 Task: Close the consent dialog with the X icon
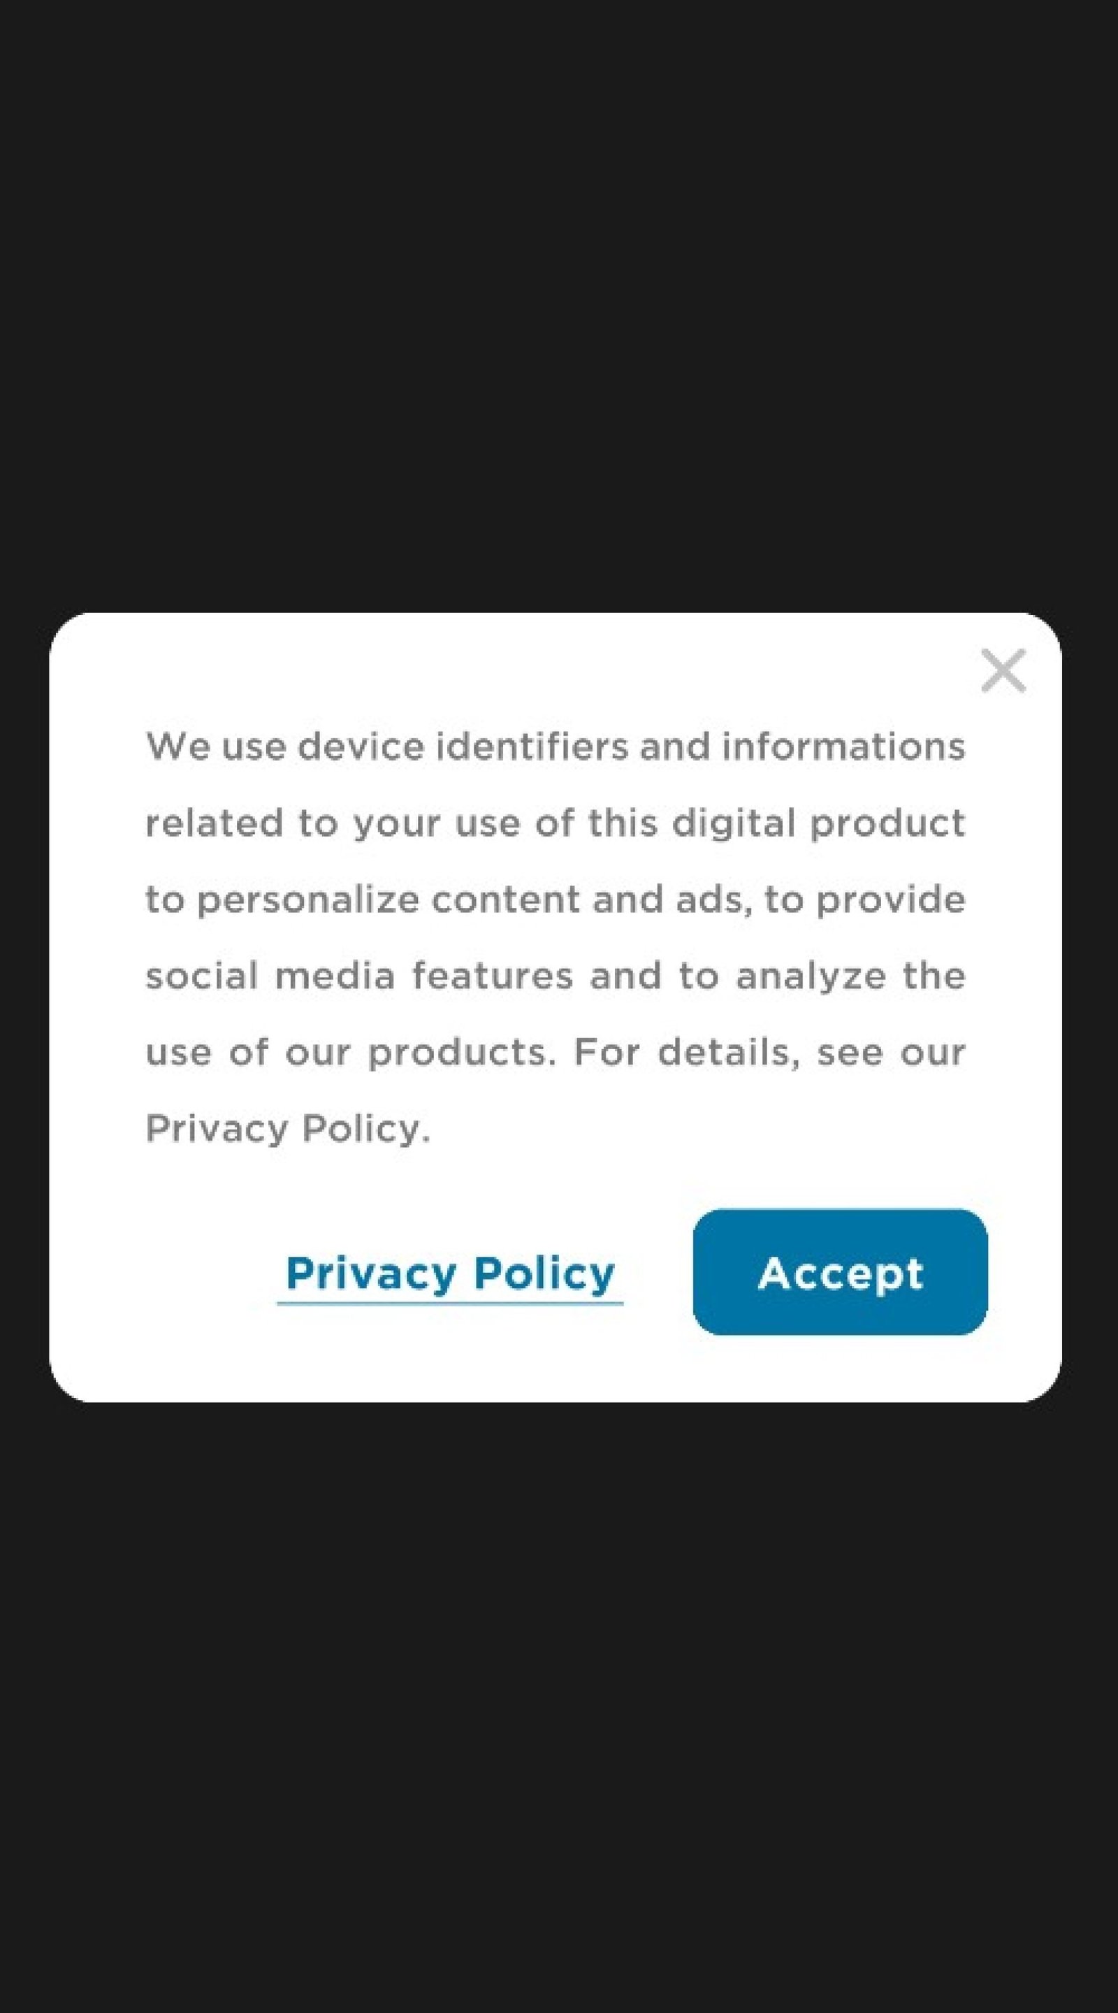(x=1003, y=670)
